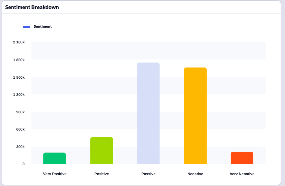
Task: Click the Very Negative axis label
Action: 242,174
